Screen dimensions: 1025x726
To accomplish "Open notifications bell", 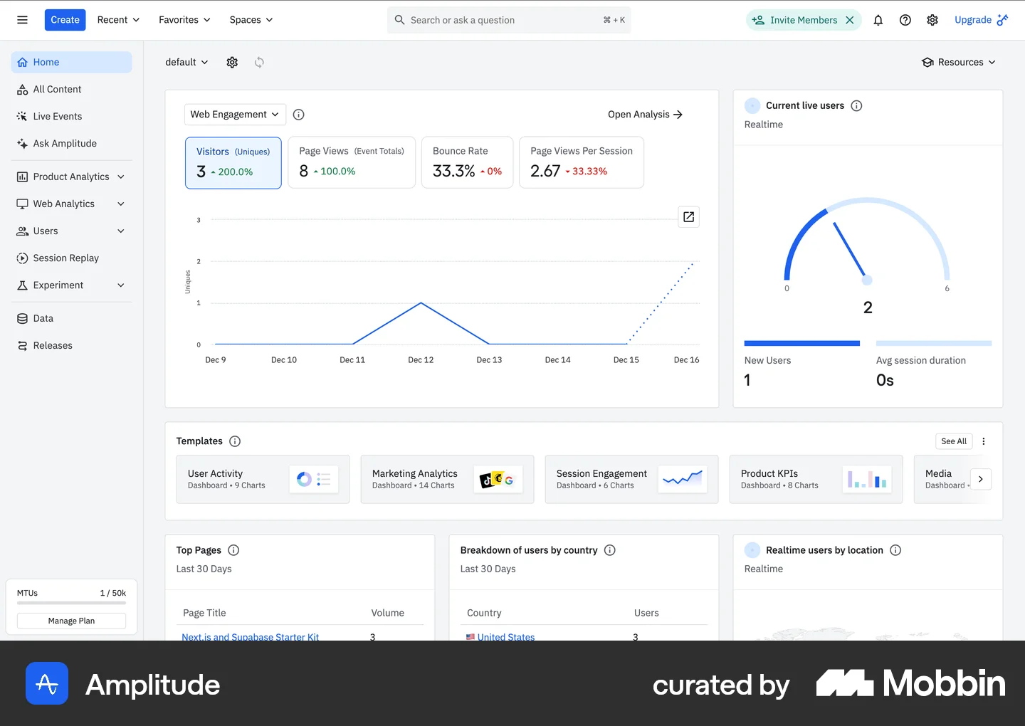I will click(878, 20).
